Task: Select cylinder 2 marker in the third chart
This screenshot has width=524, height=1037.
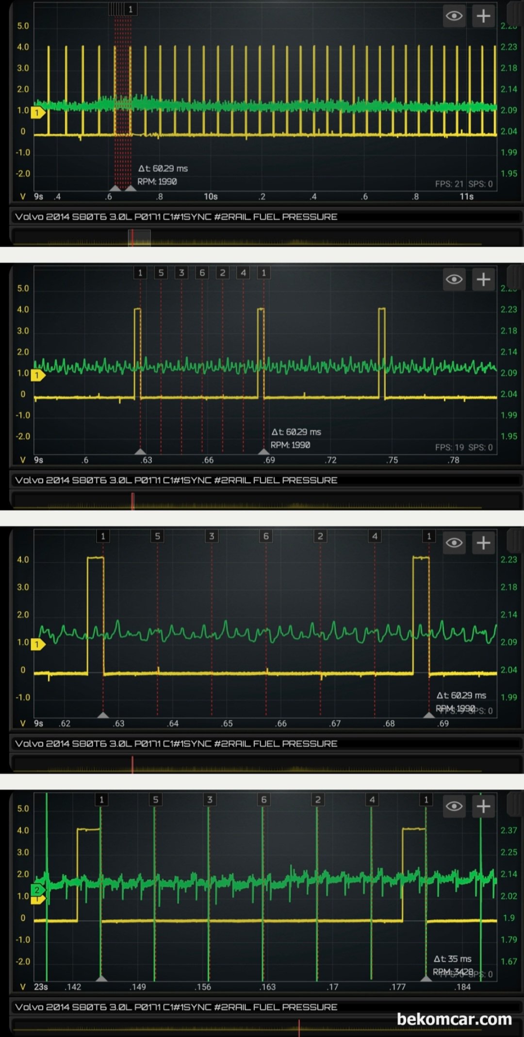Action: [x=320, y=536]
